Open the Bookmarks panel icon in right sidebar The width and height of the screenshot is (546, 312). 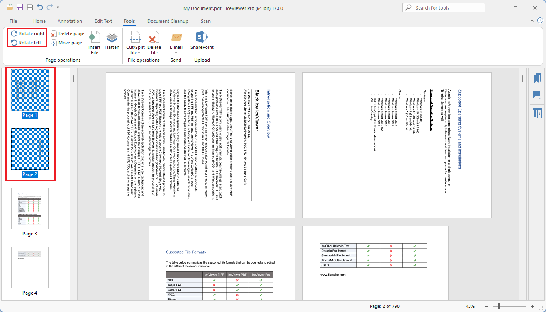537,78
